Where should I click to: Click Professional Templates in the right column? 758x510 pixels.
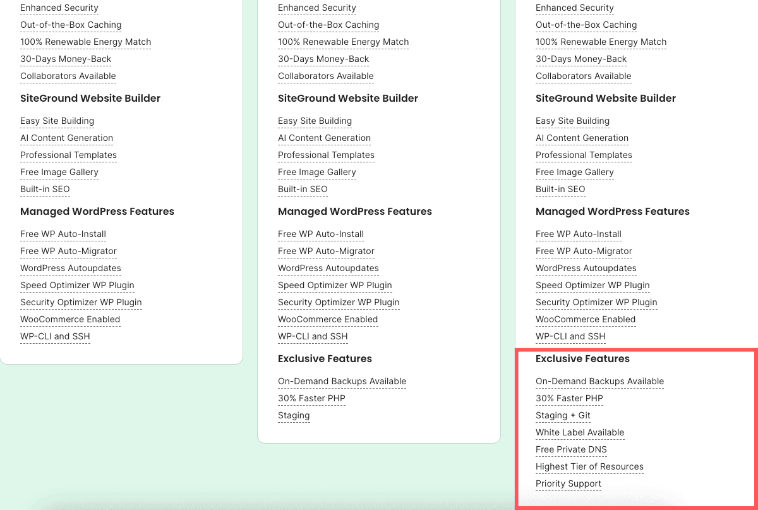click(584, 155)
